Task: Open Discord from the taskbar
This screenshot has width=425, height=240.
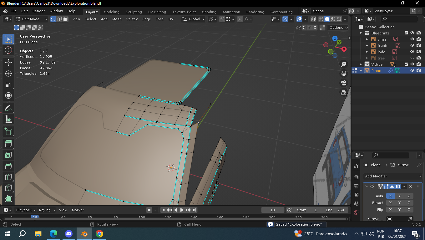Action: [x=69, y=234]
